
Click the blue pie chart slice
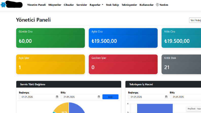76,108
